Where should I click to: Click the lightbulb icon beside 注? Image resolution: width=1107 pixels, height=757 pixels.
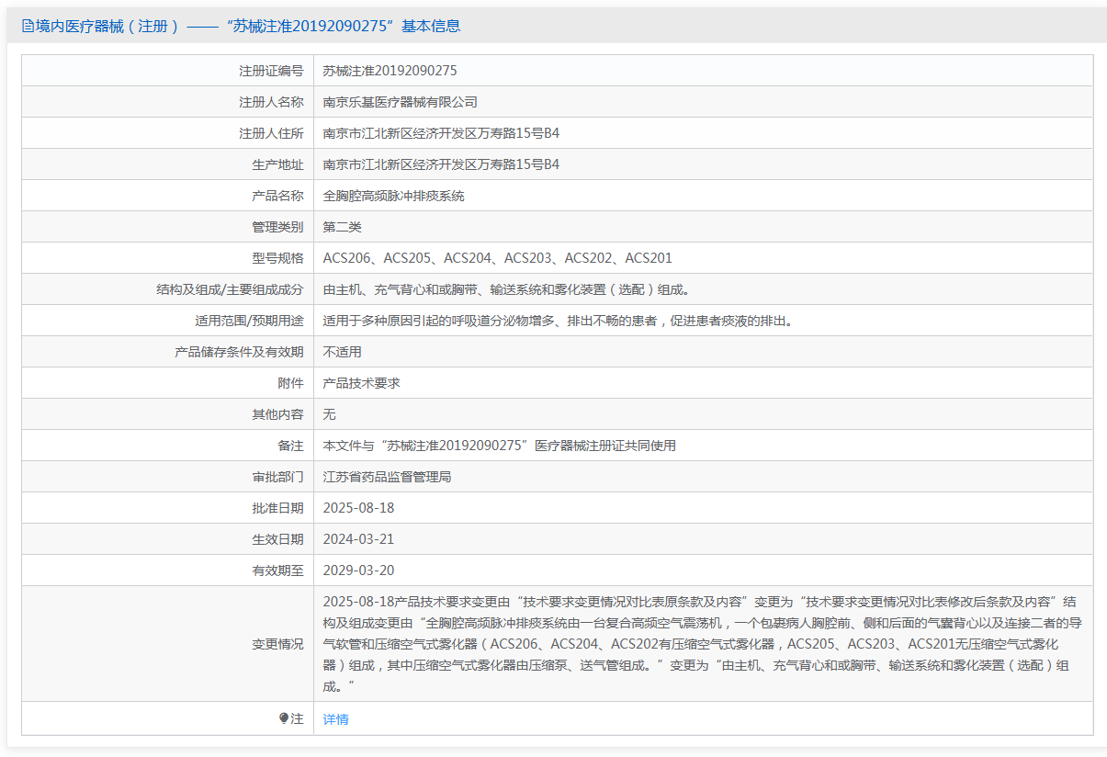284,718
